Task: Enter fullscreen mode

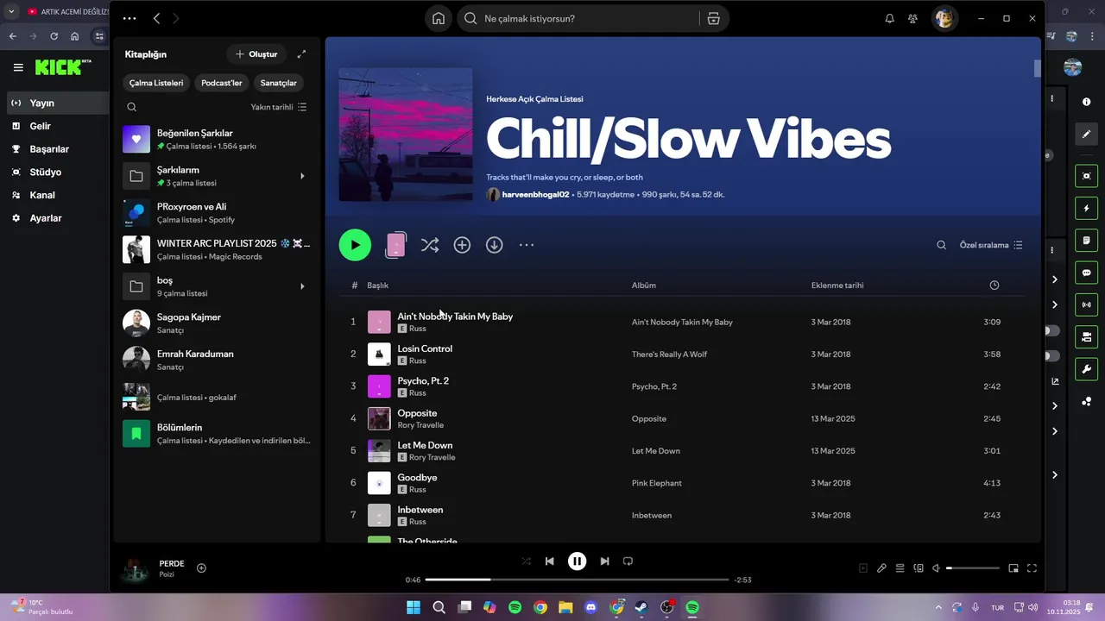Action: coord(1032,568)
